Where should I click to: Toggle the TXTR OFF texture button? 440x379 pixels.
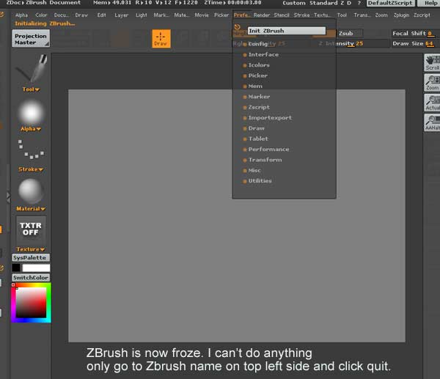click(x=31, y=229)
